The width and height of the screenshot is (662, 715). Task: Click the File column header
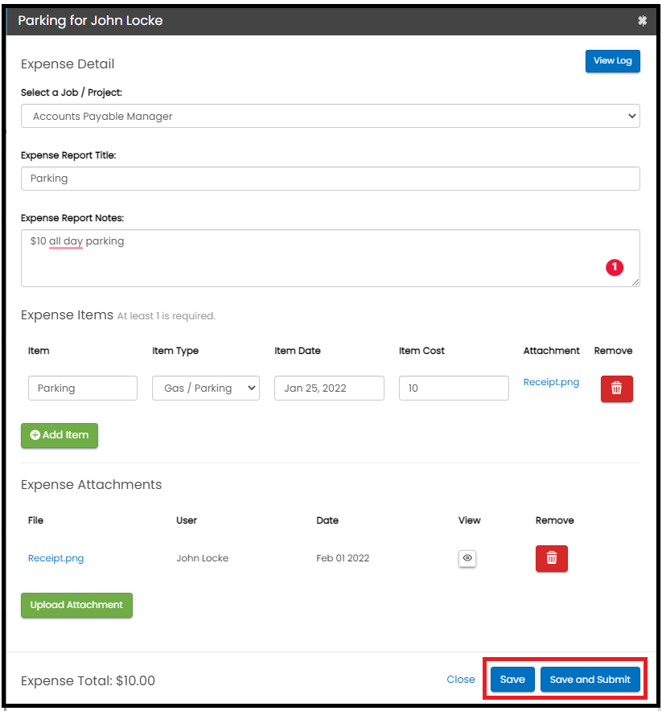[35, 520]
